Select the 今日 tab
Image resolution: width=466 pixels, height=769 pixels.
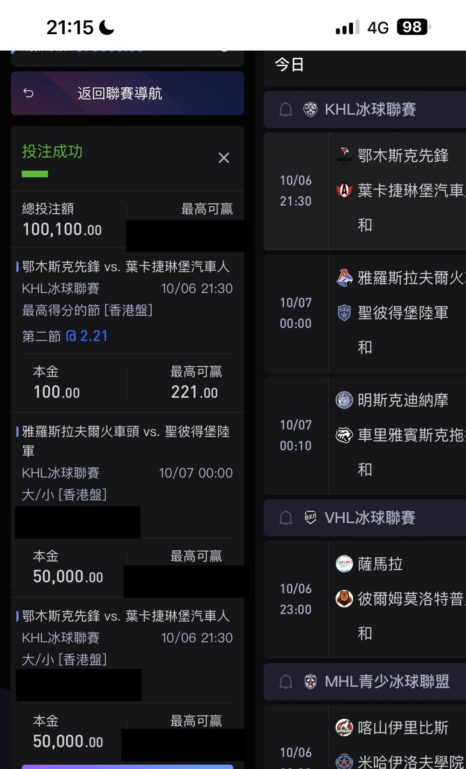coord(290,65)
